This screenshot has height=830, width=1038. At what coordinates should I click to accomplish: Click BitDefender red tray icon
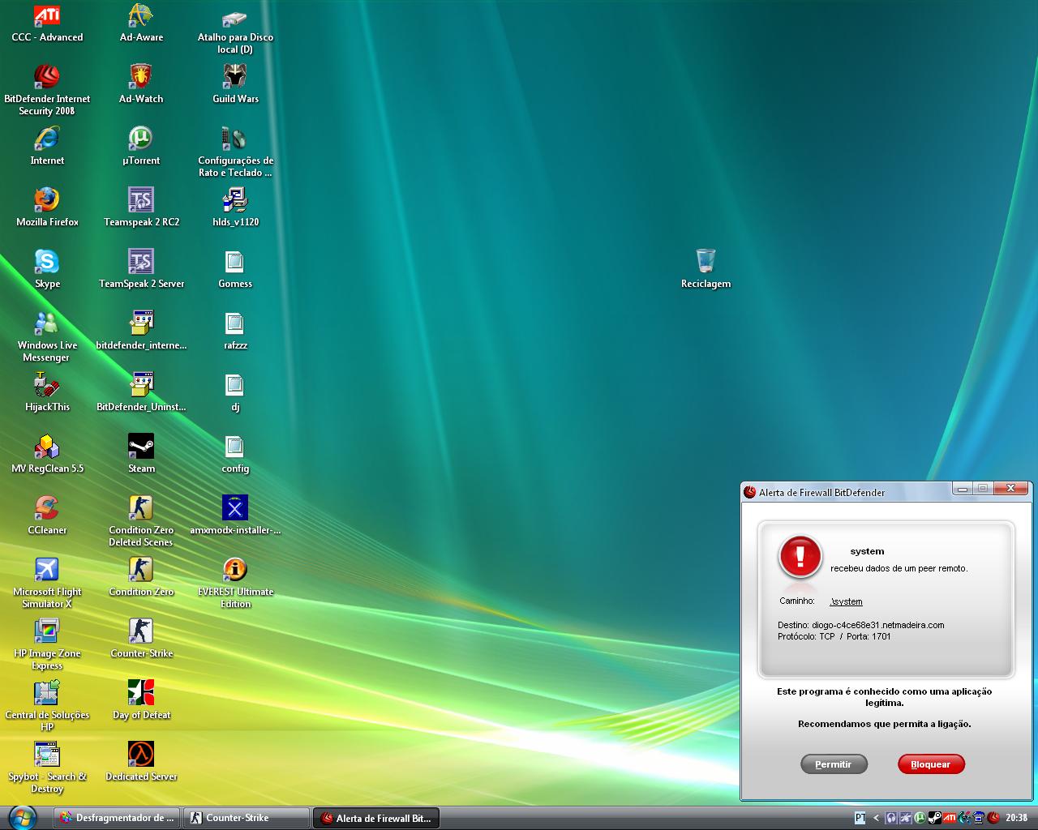[x=993, y=818]
